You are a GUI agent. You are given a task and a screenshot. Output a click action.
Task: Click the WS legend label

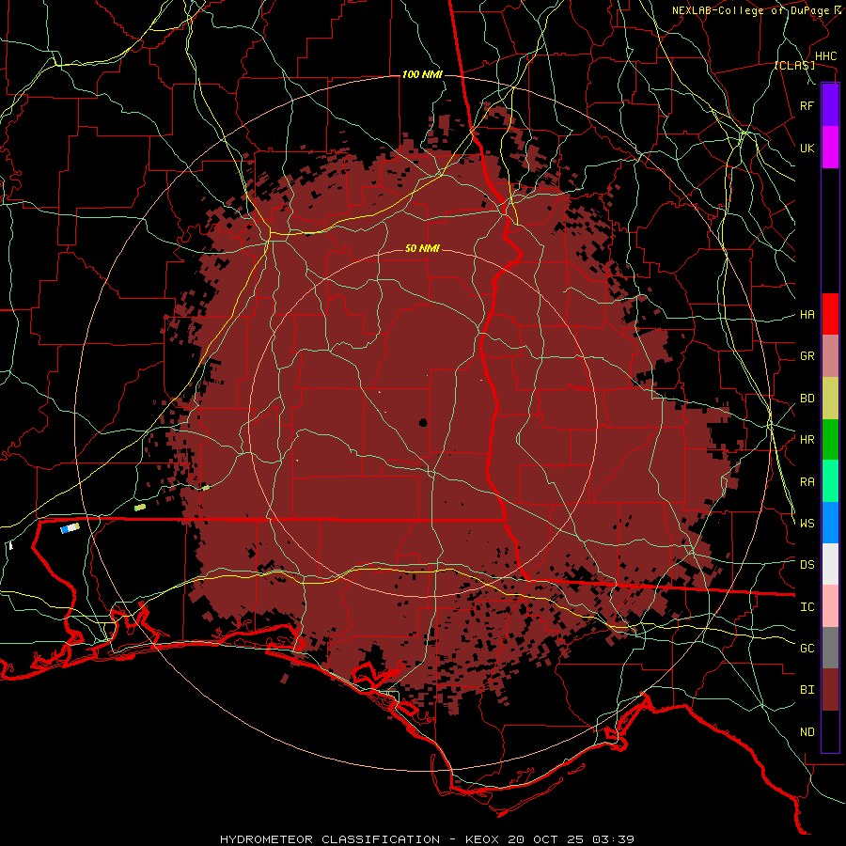(x=807, y=524)
